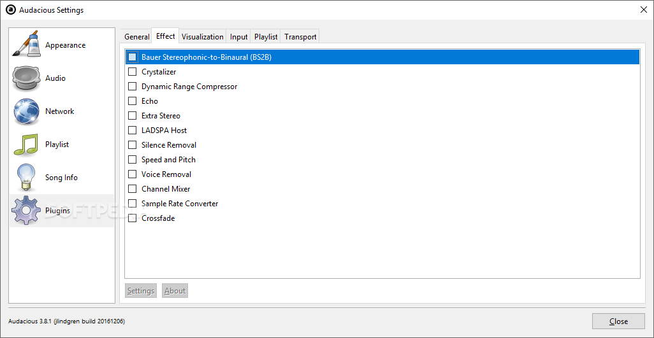Select the Network category label

click(x=60, y=111)
